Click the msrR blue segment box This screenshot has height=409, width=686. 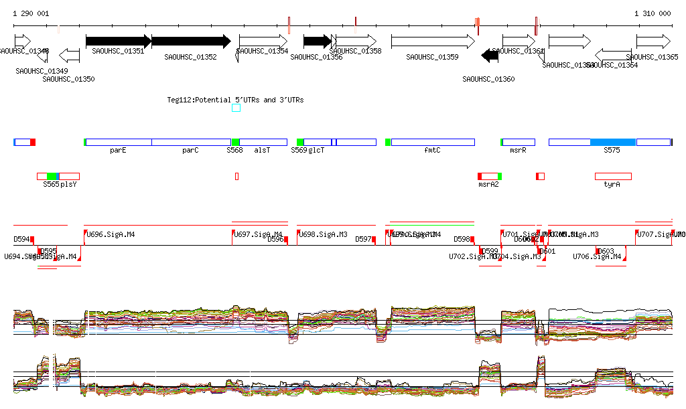(519, 142)
